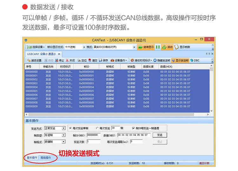
Task: Click the green pause bars icon
Action: [x=158, y=47]
